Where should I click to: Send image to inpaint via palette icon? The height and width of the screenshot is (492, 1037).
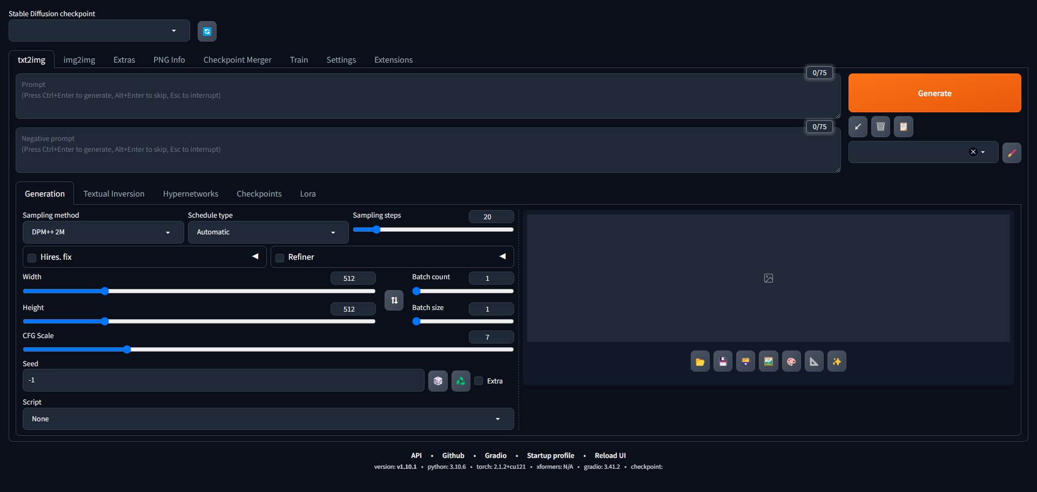coord(791,362)
